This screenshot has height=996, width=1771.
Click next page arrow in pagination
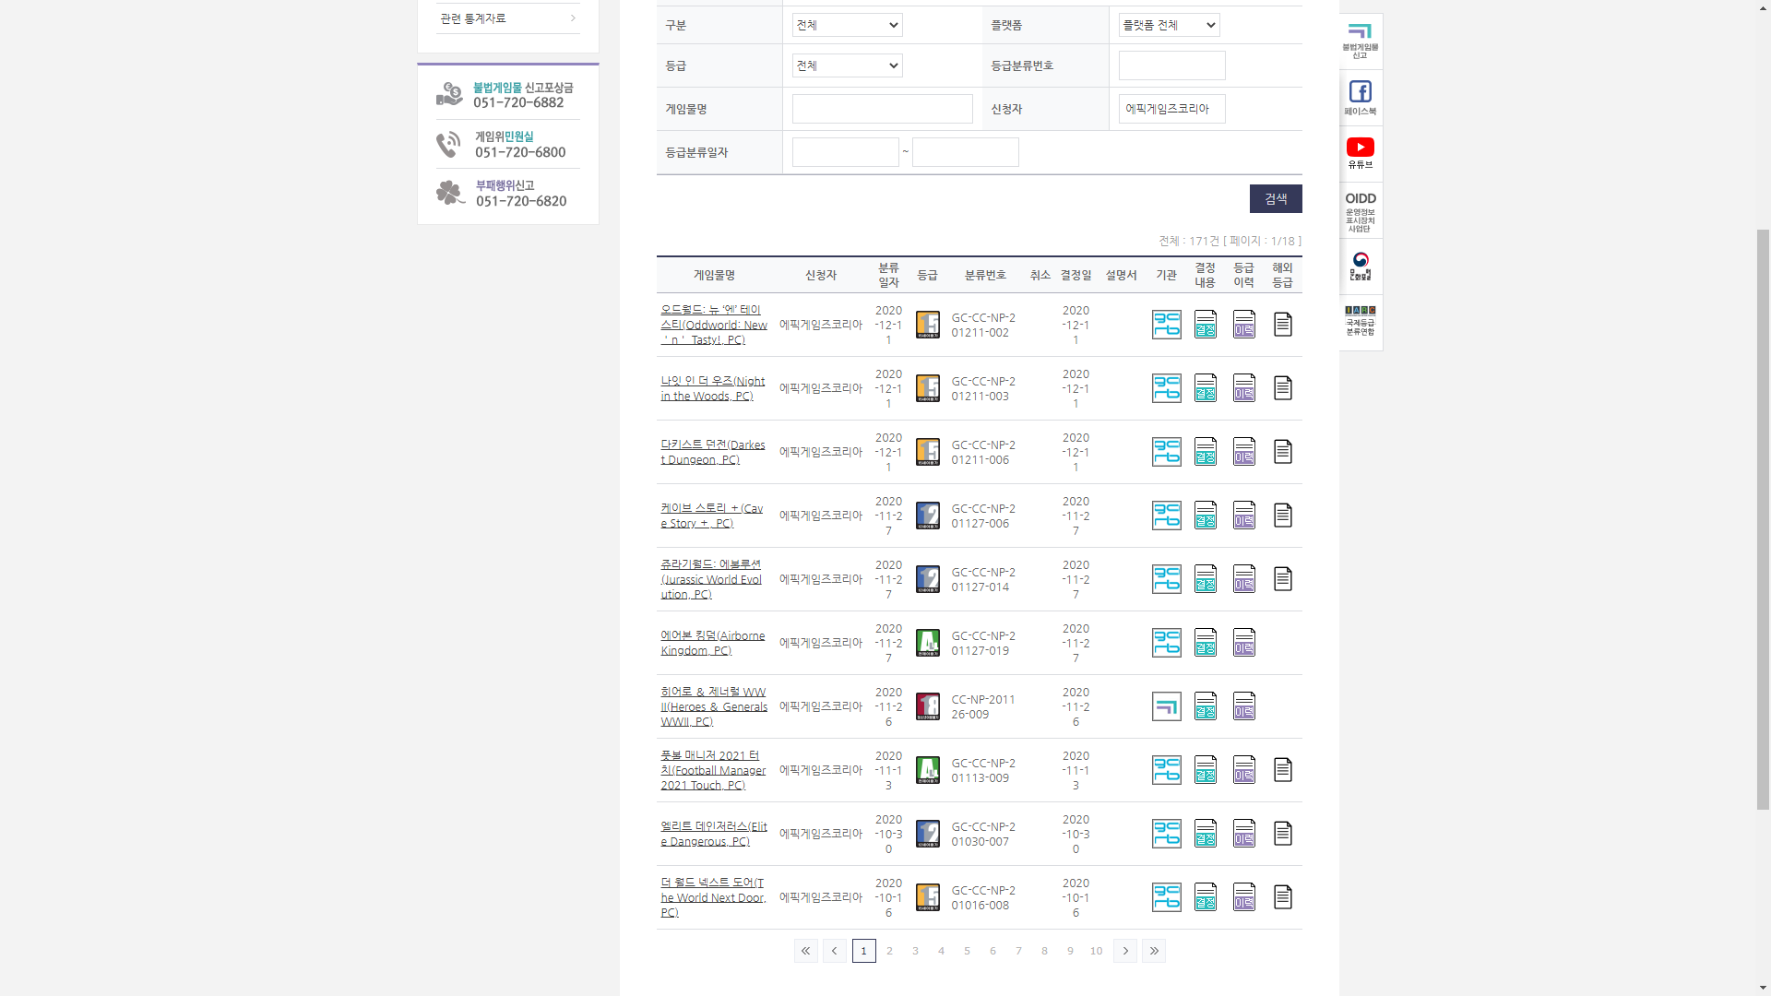1124,951
